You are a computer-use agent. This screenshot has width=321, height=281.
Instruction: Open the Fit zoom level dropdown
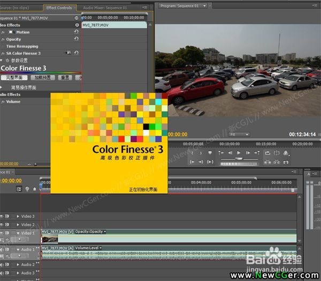[x=239, y=135]
